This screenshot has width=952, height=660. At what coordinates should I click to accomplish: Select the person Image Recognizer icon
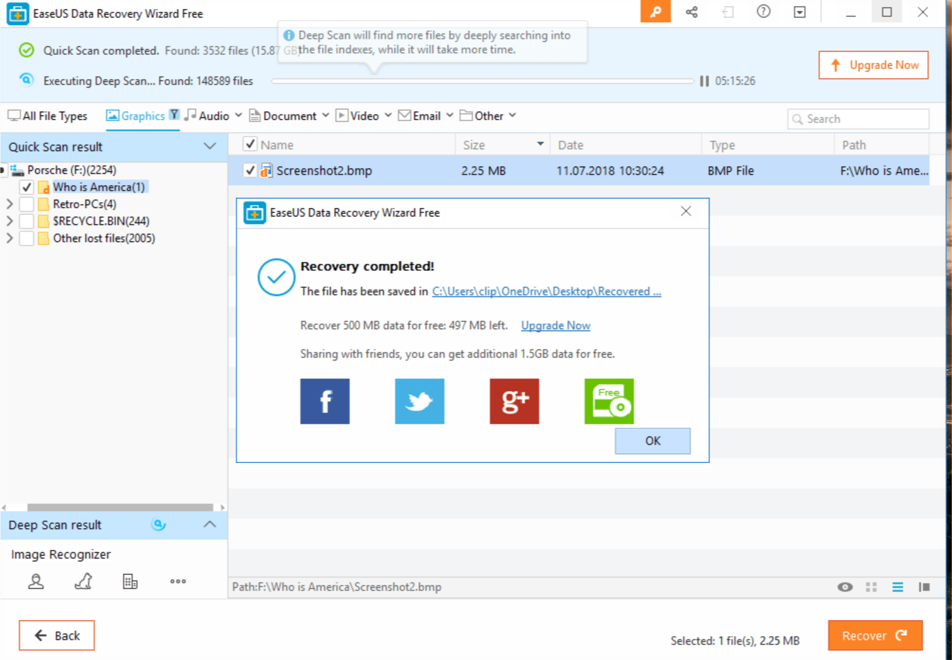(36, 582)
